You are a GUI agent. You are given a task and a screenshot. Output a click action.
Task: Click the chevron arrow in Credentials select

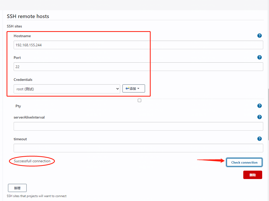click(117, 89)
